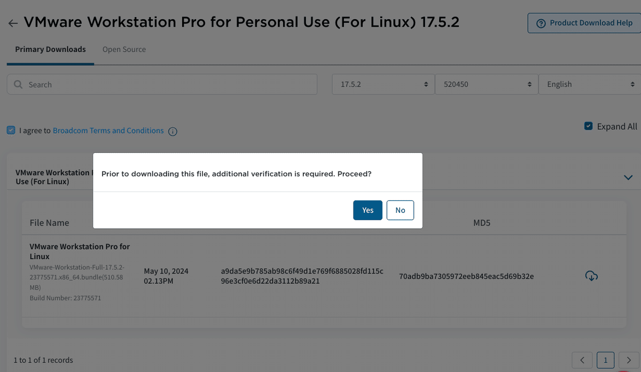Decline the verification dialog with No
The image size is (641, 372).
(x=400, y=210)
